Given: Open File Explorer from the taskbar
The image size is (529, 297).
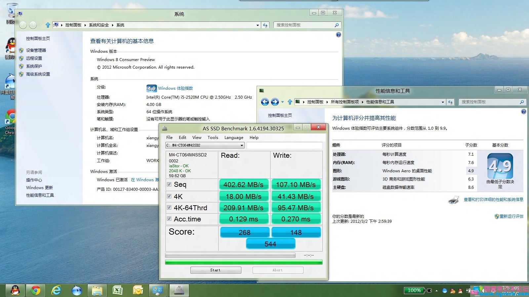Looking at the screenshot, I should tap(97, 290).
